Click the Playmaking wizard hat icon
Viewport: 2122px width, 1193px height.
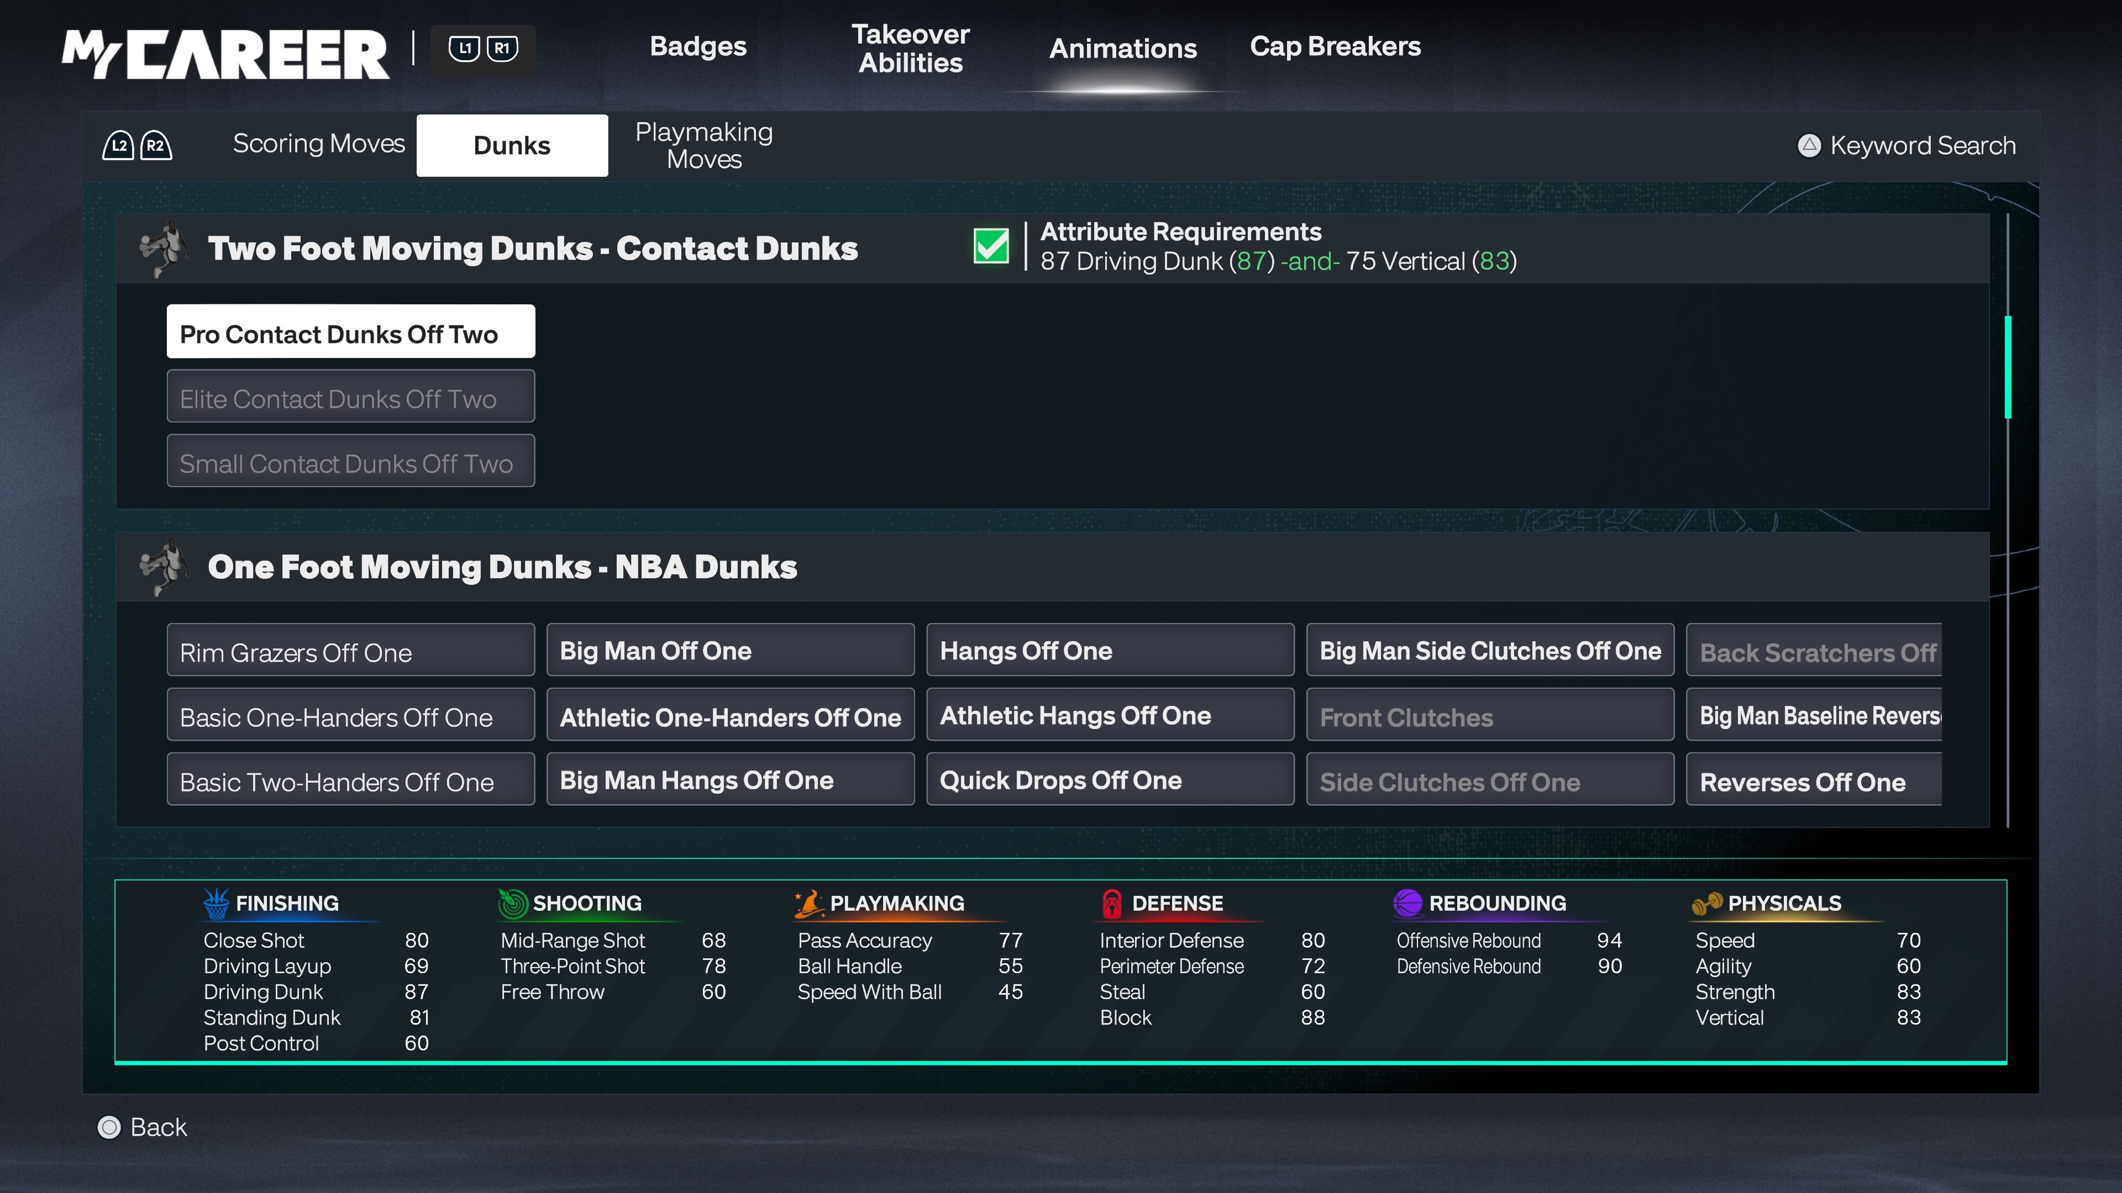tap(809, 903)
